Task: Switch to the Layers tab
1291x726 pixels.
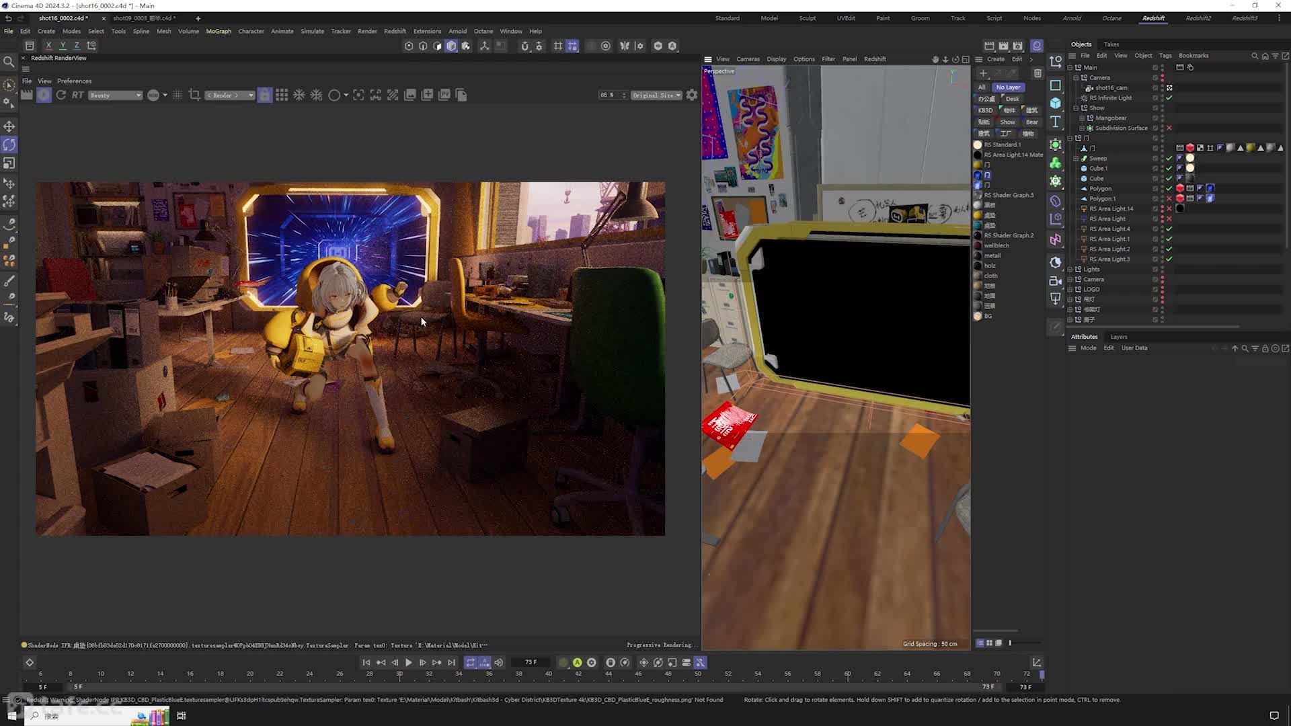Action: [x=1119, y=337]
